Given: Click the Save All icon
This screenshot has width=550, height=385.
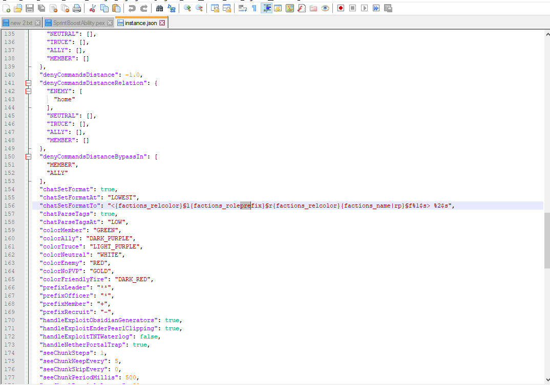Looking at the screenshot, I should tap(41, 8).
